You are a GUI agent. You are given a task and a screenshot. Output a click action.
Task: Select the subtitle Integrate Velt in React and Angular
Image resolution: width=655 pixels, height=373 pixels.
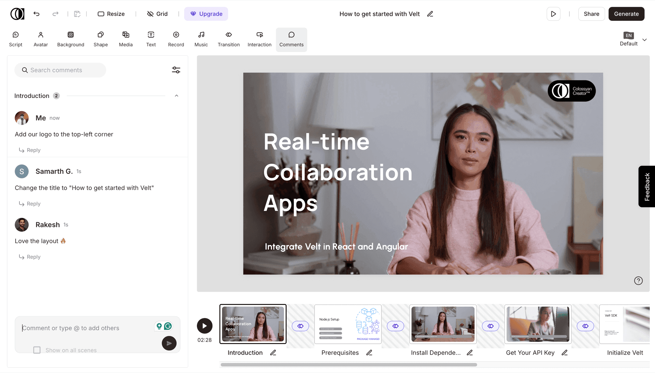coord(336,247)
